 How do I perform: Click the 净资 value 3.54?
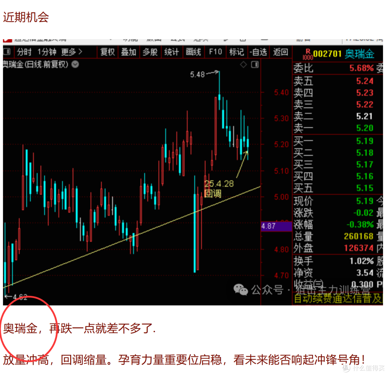(x=365, y=273)
